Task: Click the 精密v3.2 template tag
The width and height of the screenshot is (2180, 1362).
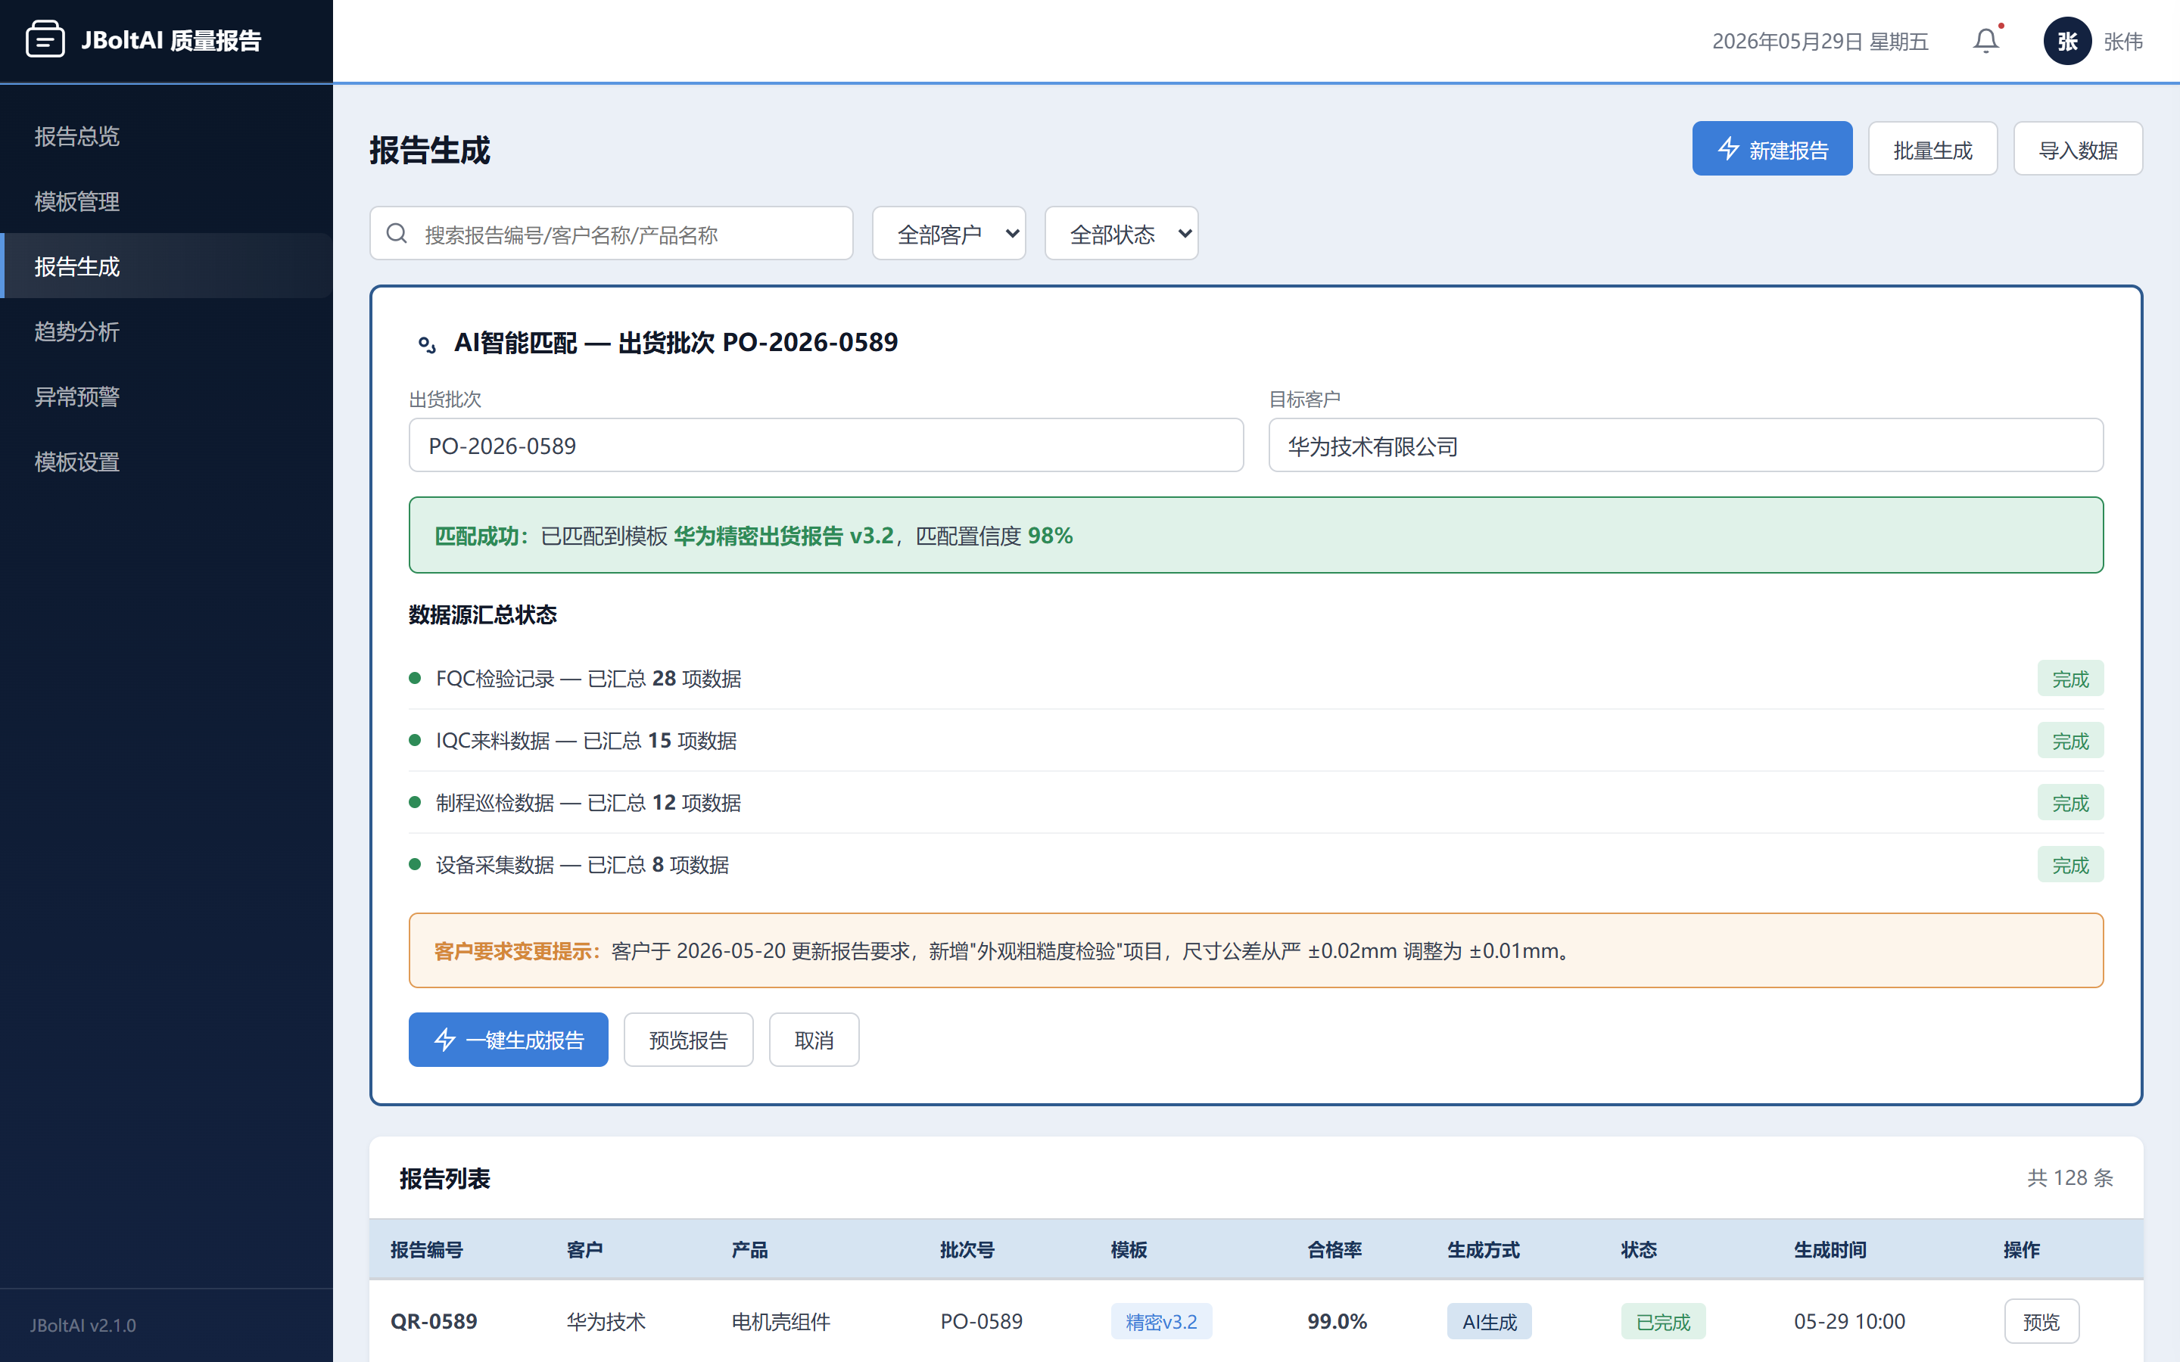Action: [1160, 1321]
